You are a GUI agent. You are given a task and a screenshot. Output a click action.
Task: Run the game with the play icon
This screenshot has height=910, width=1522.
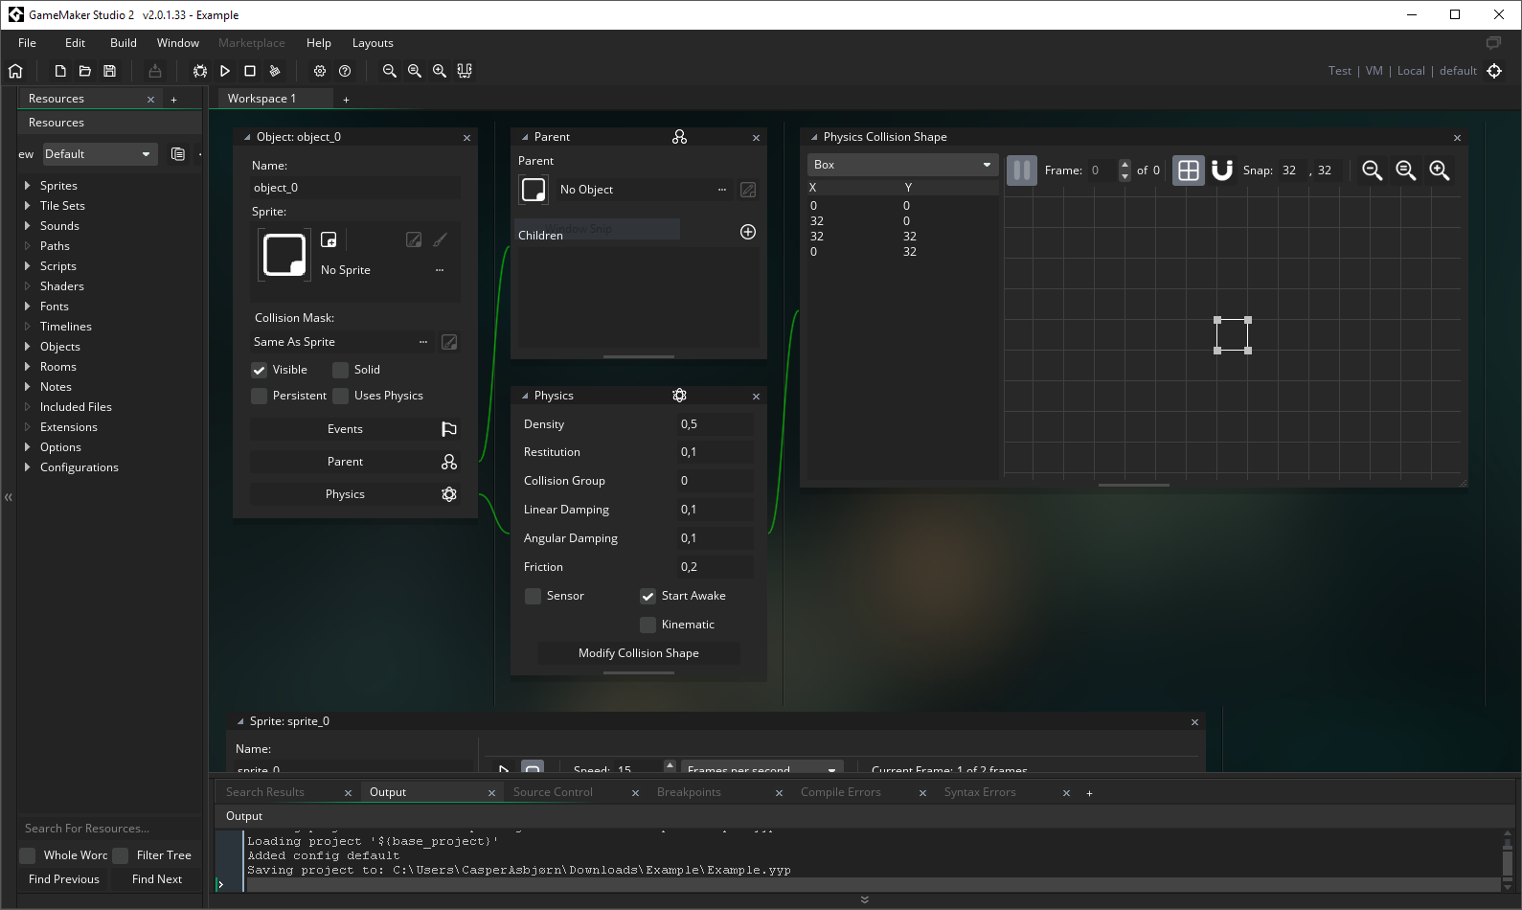(x=225, y=71)
